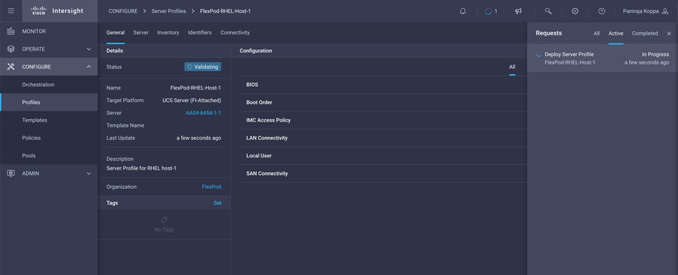Expand the Boot Order configuration row
This screenshot has height=275, width=678.
coord(383,103)
